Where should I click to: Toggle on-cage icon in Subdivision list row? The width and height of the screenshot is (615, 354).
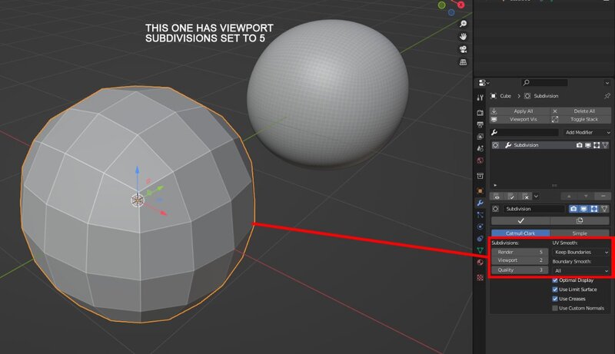(605, 145)
